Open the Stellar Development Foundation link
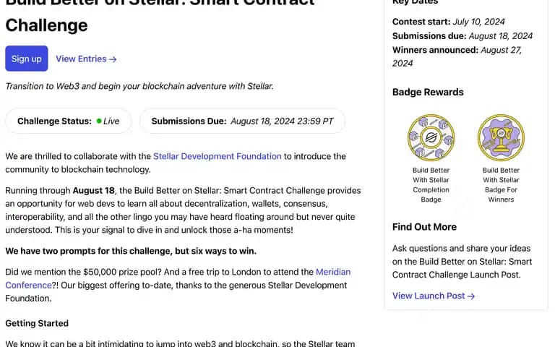The width and height of the screenshot is (555, 347). pyautogui.click(x=218, y=156)
